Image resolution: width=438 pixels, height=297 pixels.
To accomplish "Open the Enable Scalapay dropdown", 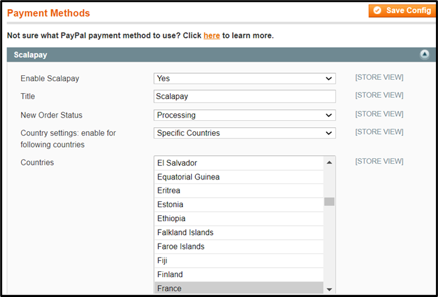I will (245, 79).
